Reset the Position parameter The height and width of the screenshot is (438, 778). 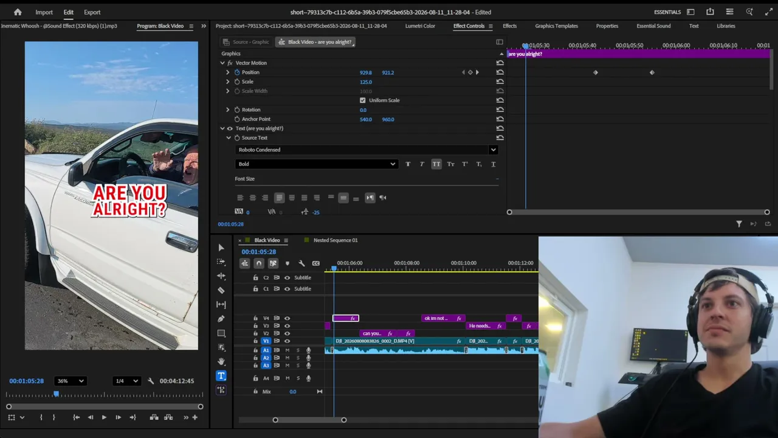click(x=500, y=72)
